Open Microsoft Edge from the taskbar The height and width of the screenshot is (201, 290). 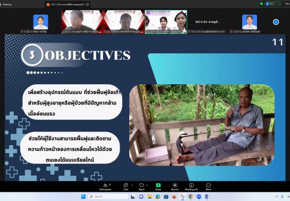point(158,197)
